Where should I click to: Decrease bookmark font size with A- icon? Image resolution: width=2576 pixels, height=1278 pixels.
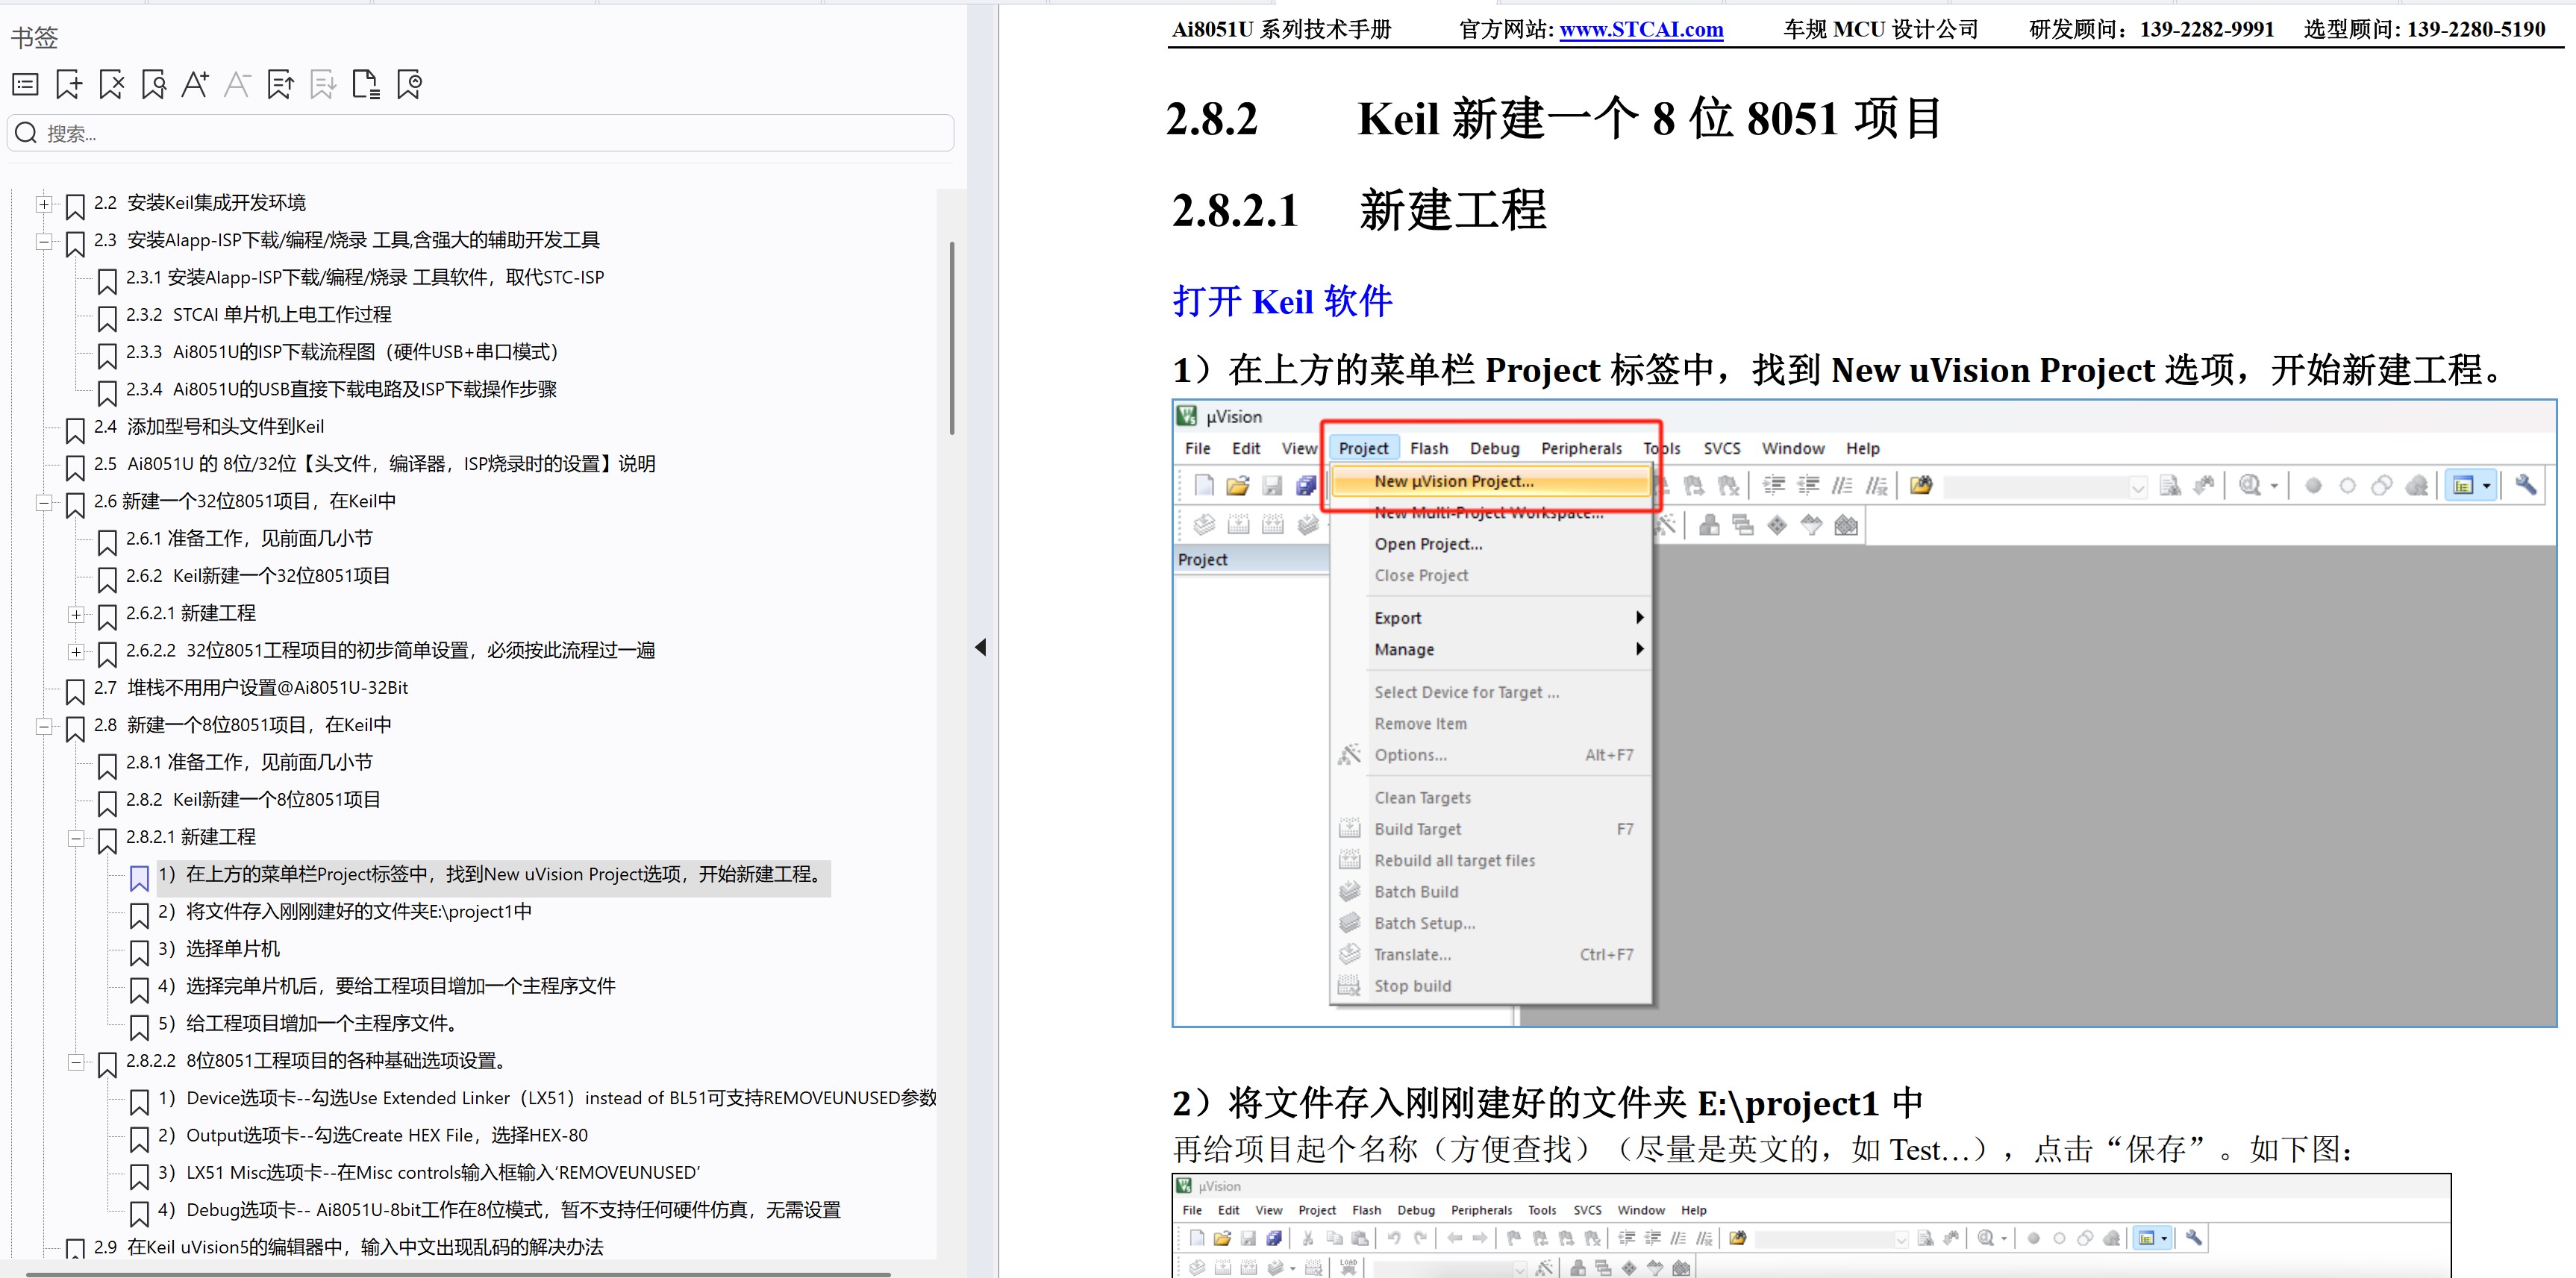(237, 85)
